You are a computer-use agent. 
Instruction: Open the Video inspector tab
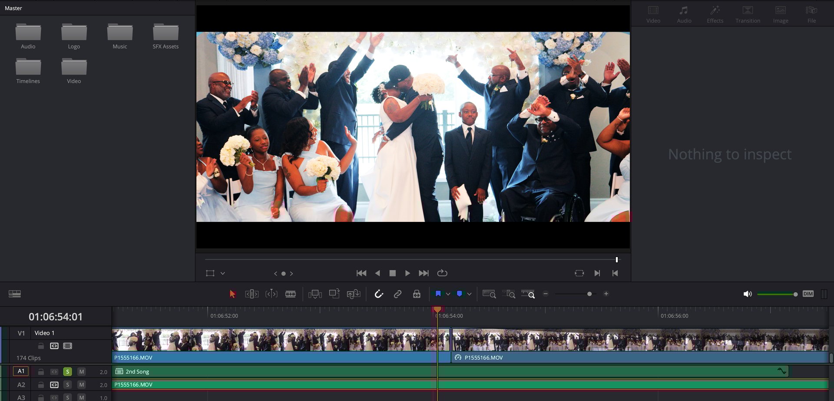tap(653, 15)
